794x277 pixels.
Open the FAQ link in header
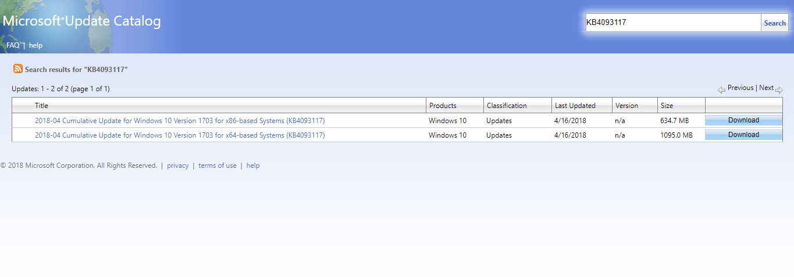pos(13,45)
